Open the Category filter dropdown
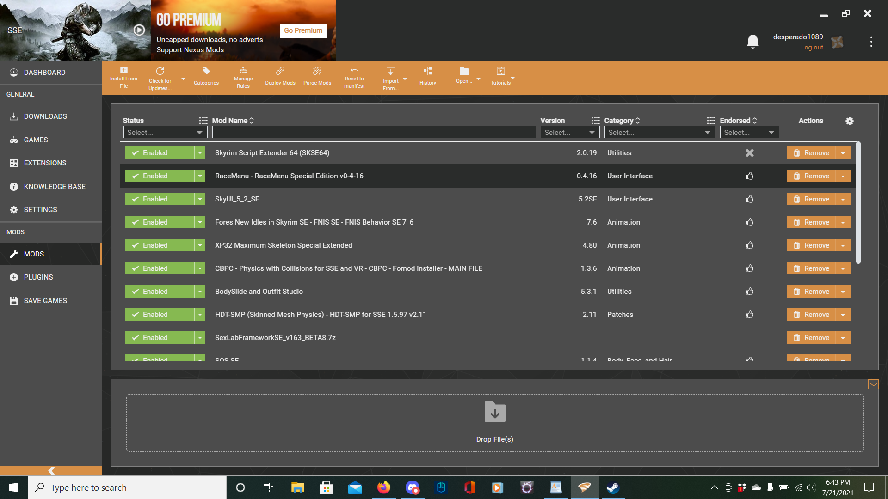 click(660, 133)
